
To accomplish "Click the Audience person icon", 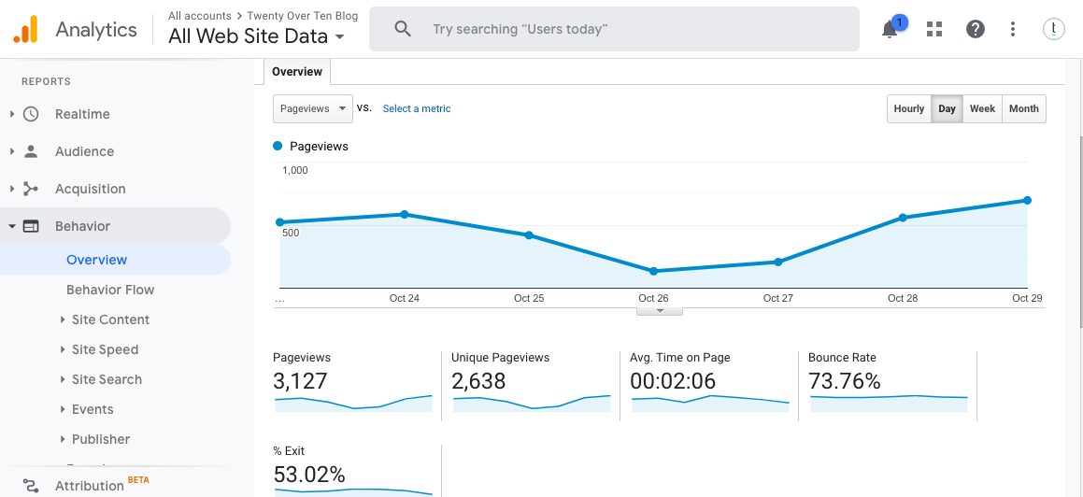I will coord(31,151).
